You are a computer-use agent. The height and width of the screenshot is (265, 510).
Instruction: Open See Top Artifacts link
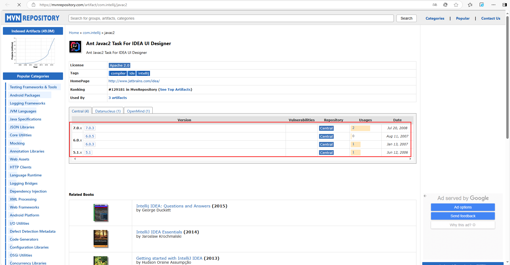175,89
